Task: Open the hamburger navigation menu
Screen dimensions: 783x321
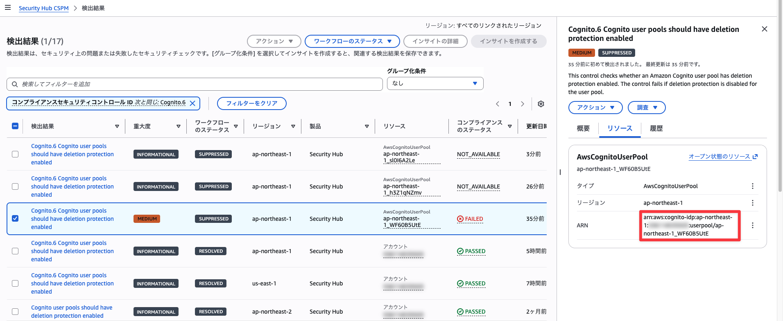Action: [8, 8]
